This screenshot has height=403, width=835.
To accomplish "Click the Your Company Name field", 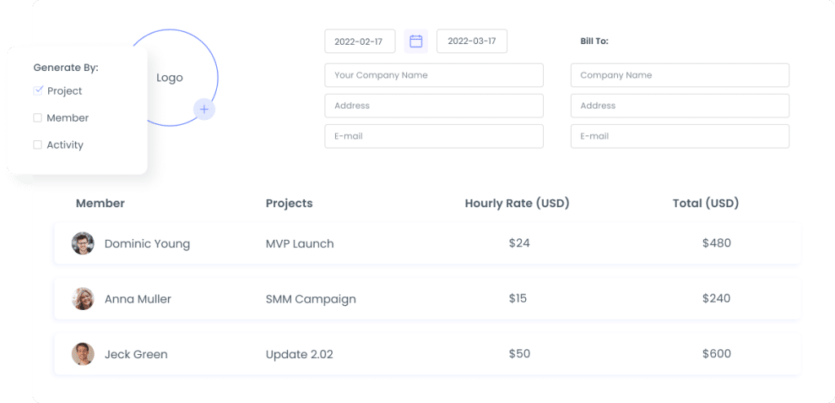I will tap(434, 75).
